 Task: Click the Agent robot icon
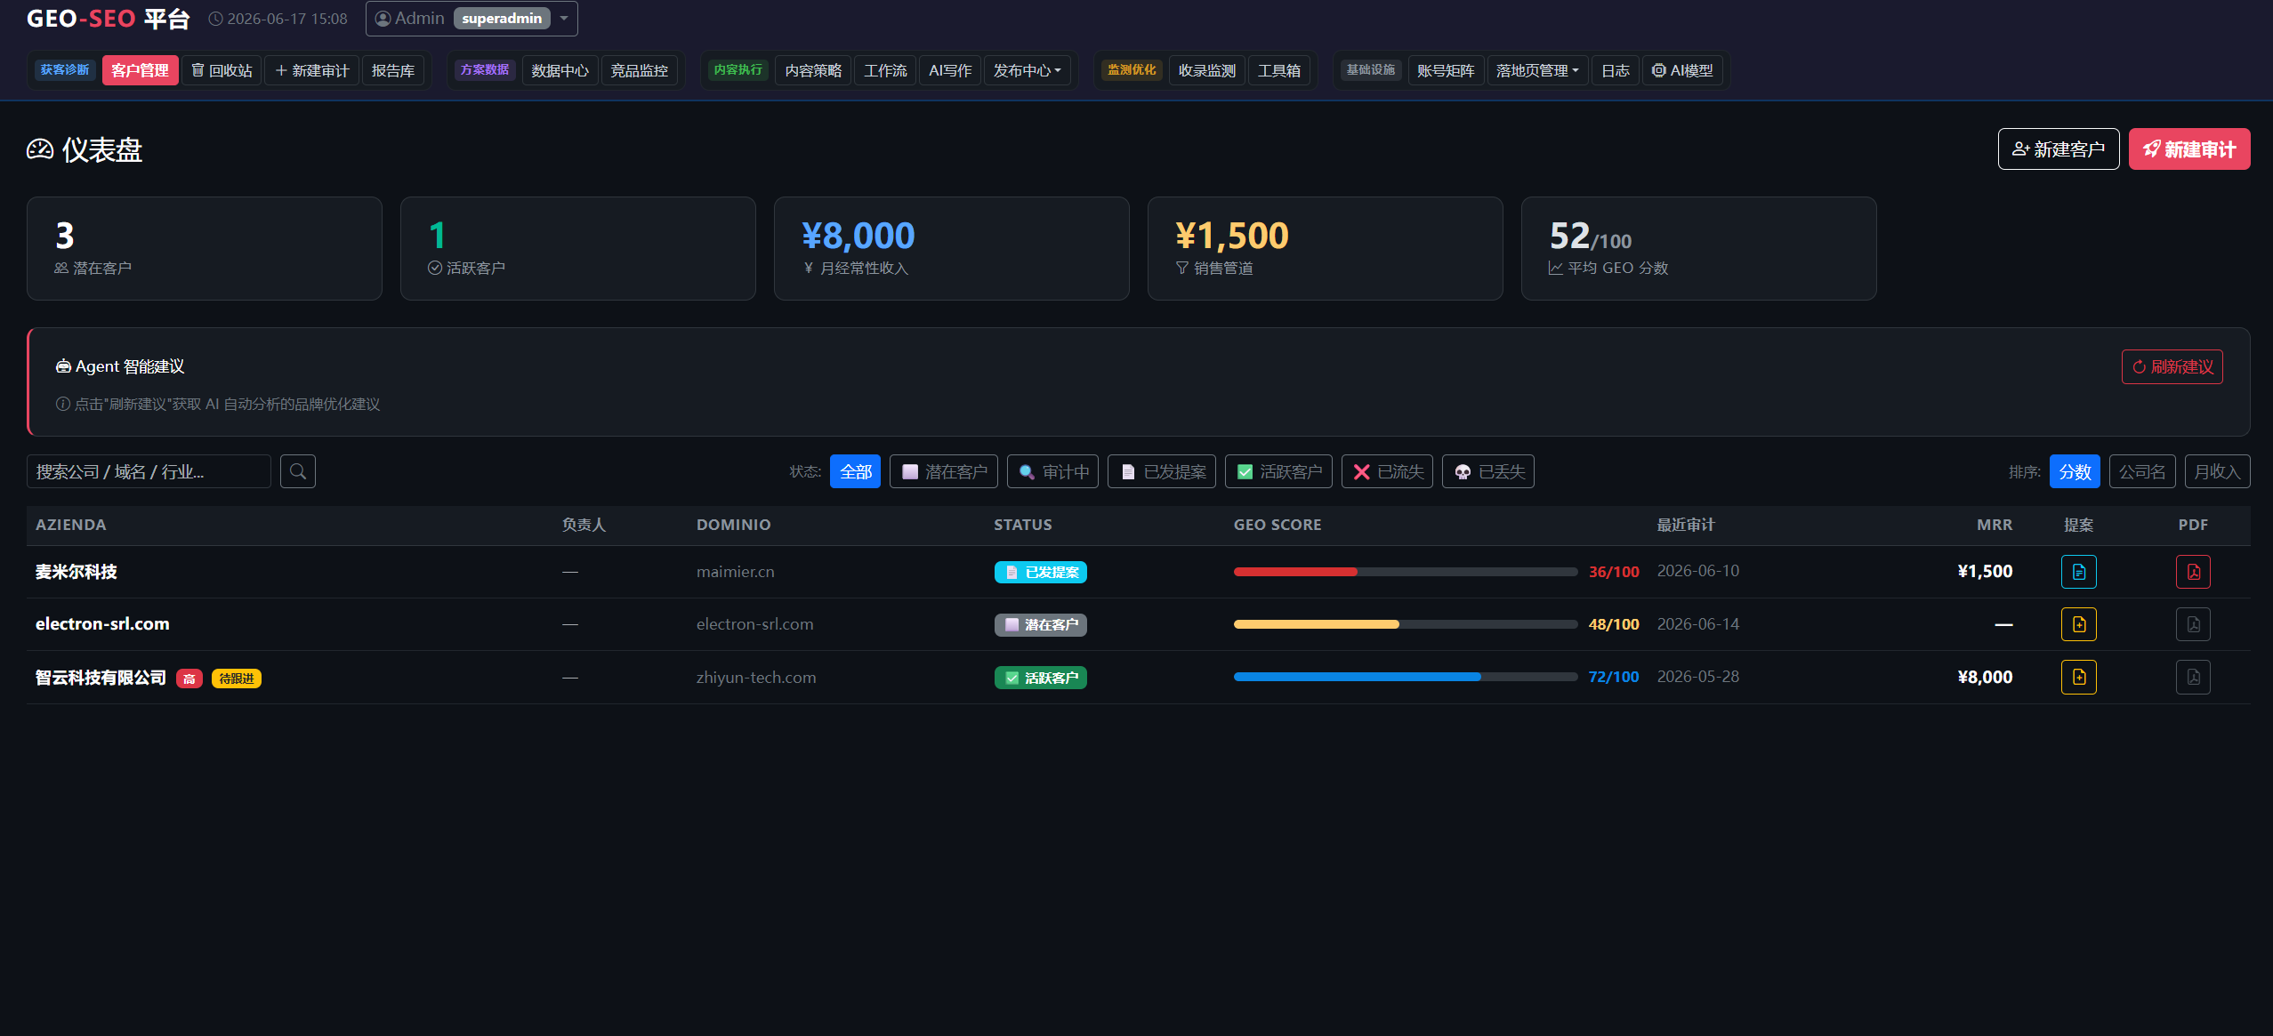(63, 366)
